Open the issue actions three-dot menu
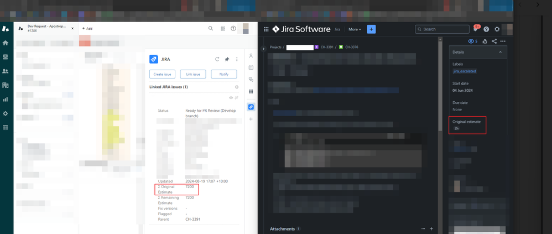This screenshot has height=234, width=552. pos(503,41)
